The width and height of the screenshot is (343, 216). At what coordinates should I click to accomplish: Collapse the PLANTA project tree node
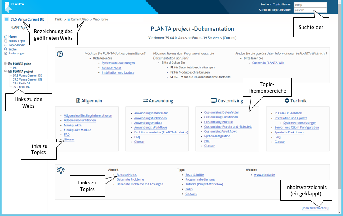coord(5,72)
